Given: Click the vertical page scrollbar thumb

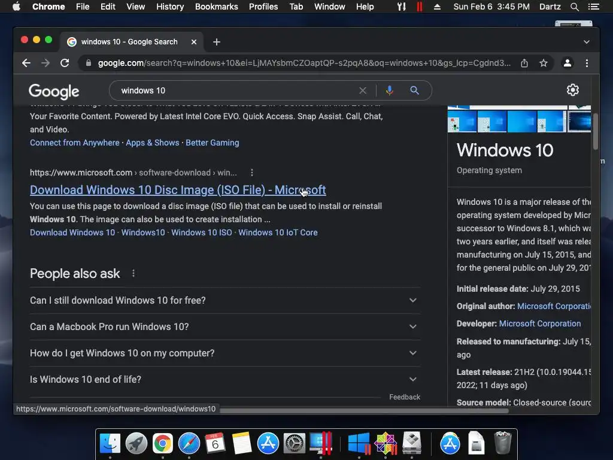Looking at the screenshot, I should pos(596,131).
